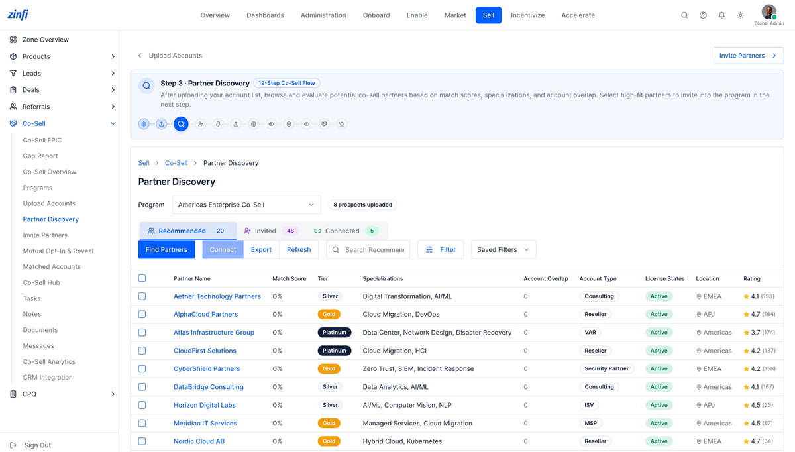Switch to the Connected tab
Viewport: 795px width, 452px height.
click(x=345, y=231)
